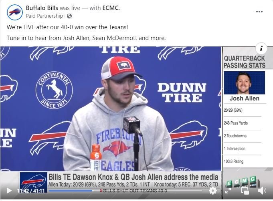Click the Bills logo in lower-third banner

(33, 181)
